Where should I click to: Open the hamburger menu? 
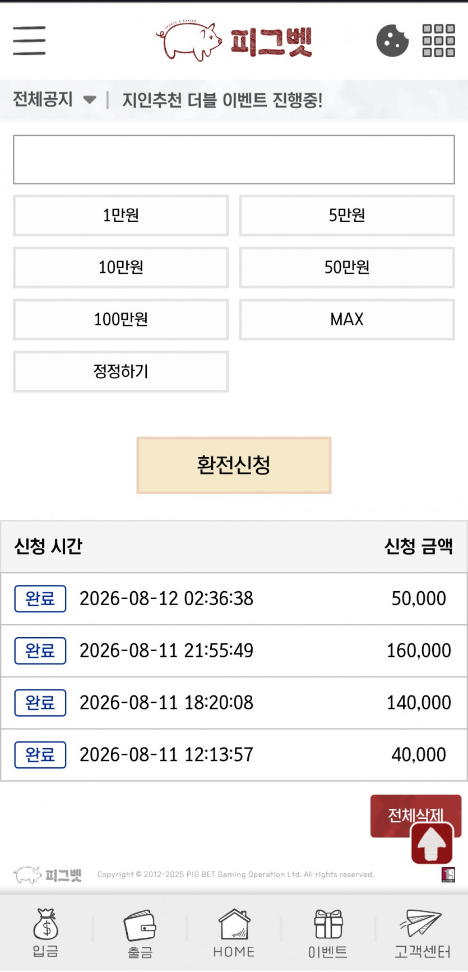[29, 40]
